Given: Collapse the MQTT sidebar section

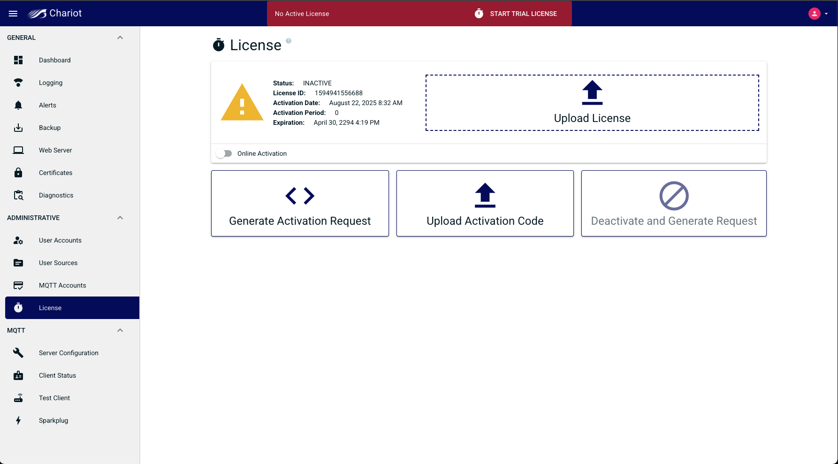Looking at the screenshot, I should [x=120, y=330].
